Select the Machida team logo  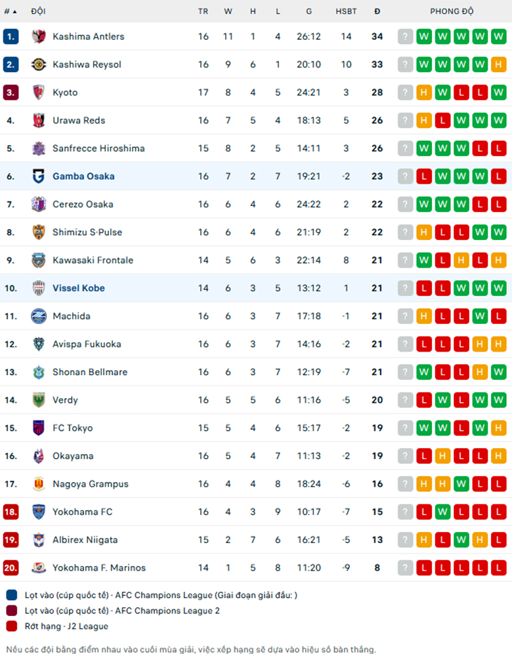39,316
